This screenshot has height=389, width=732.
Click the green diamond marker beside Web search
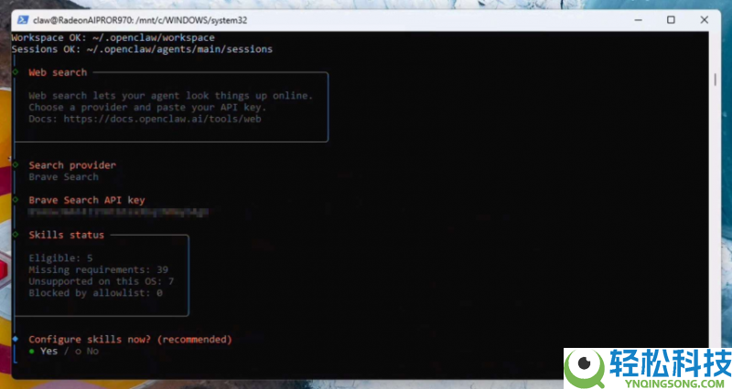[x=16, y=72]
